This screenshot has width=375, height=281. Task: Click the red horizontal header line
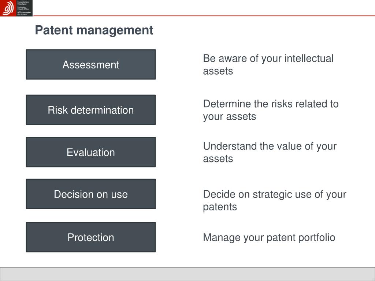pos(204,16)
